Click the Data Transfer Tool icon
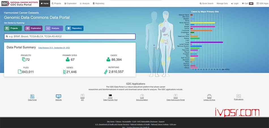This screenshot has height=128, width=269. click(110, 96)
